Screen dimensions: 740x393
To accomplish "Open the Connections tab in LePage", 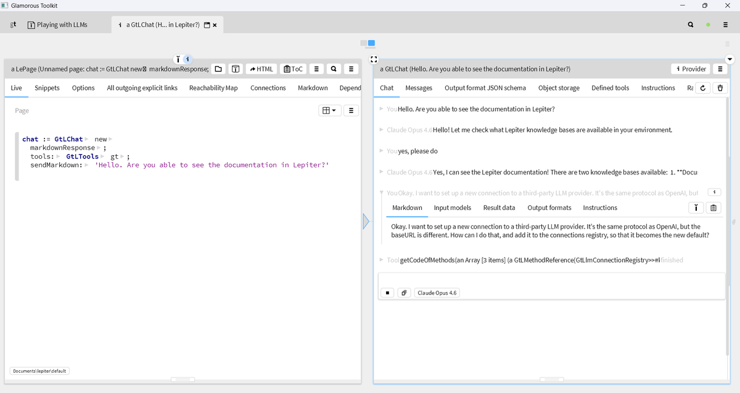I will click(x=268, y=88).
